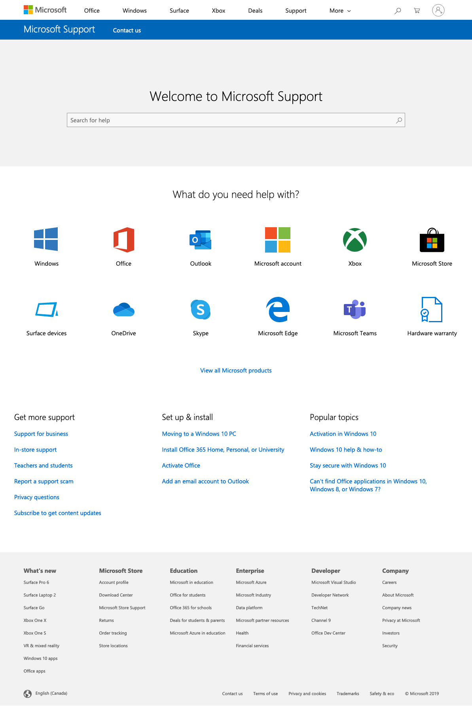Open Moving to a Windows 10 PC
Image resolution: width=472 pixels, height=707 pixels.
pos(199,434)
